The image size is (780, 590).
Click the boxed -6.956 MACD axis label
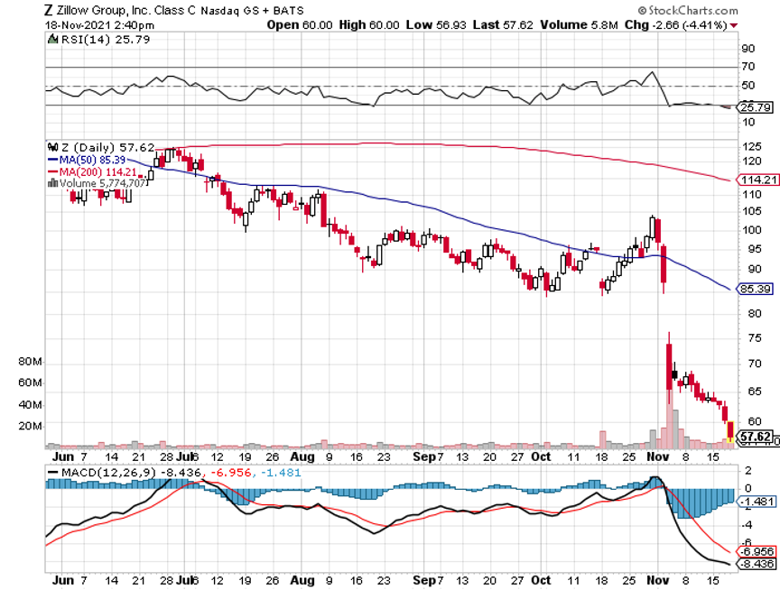[x=757, y=552]
